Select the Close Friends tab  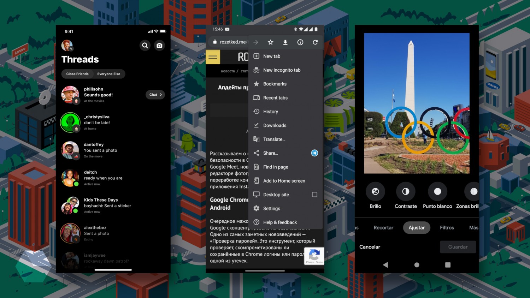click(x=77, y=74)
